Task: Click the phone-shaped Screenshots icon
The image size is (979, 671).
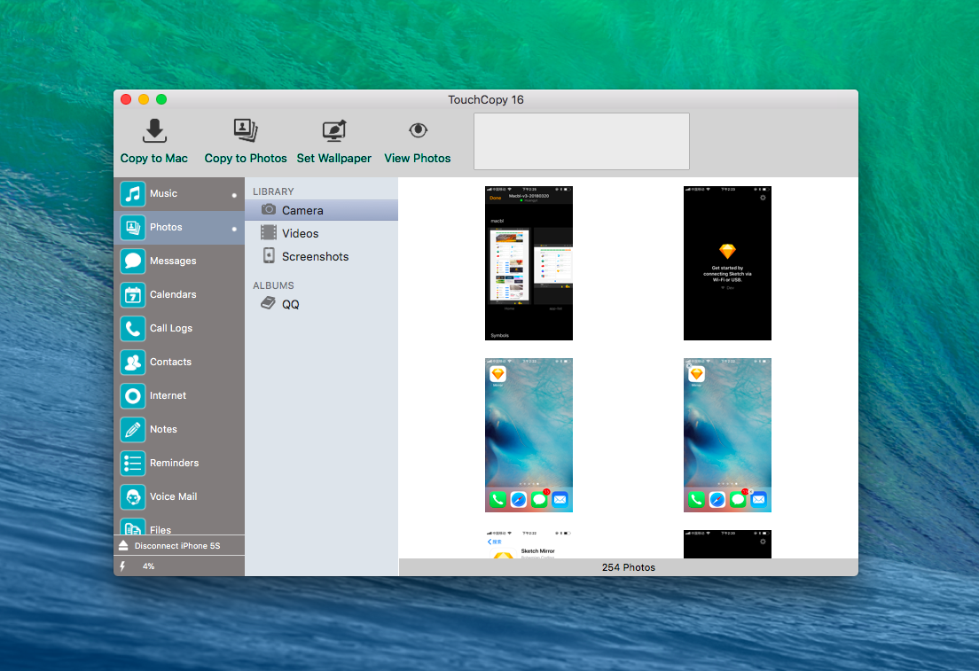Action: pyautogui.click(x=269, y=255)
